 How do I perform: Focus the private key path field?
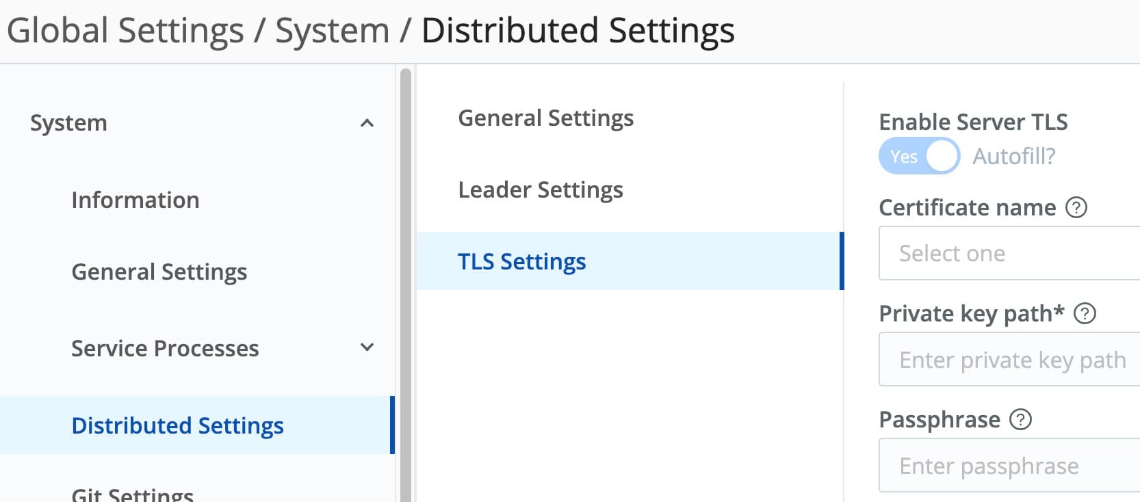click(x=1009, y=360)
